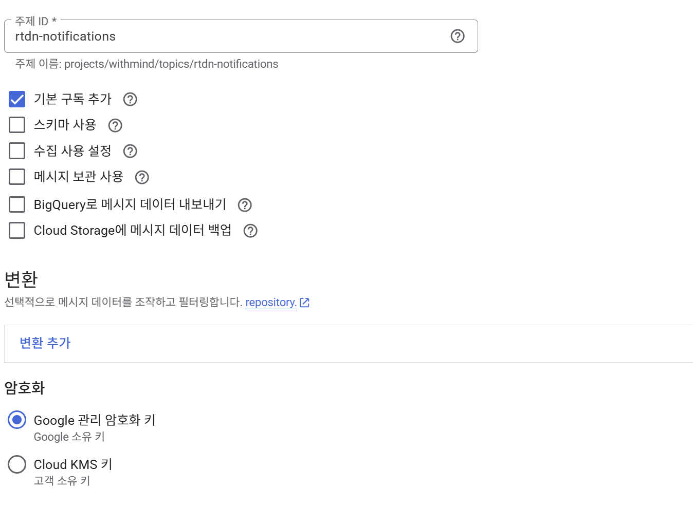
Task: Open help for 기본 구독 추가
Action: [130, 99]
